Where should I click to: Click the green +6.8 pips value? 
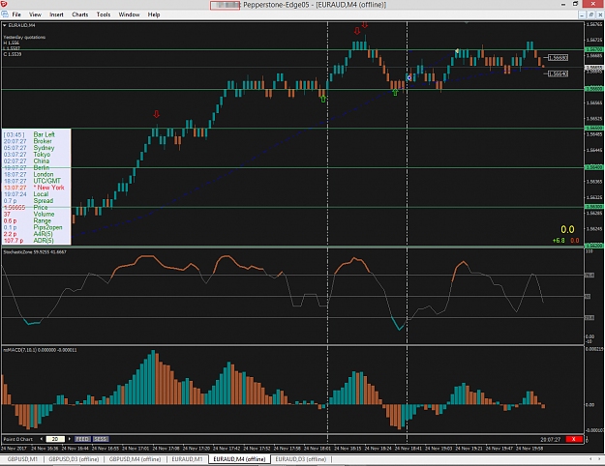[x=559, y=241]
